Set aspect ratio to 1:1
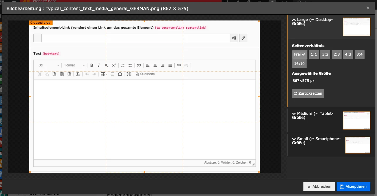This screenshot has height=196, width=377. coord(314,54)
